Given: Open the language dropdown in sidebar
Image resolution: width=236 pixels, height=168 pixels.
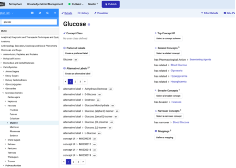Looking at the screenshot, I should click(x=7, y=13).
